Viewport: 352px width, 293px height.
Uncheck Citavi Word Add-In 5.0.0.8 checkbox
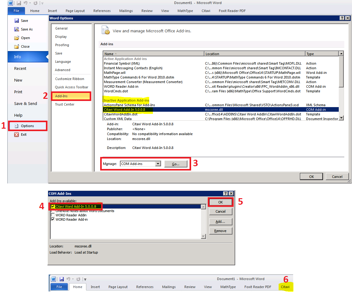pos(53,207)
